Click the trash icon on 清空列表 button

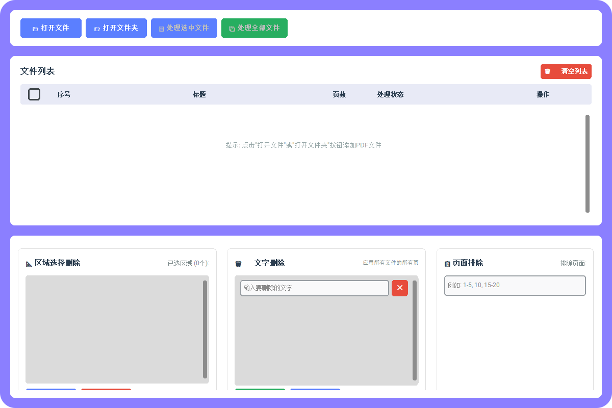click(548, 71)
